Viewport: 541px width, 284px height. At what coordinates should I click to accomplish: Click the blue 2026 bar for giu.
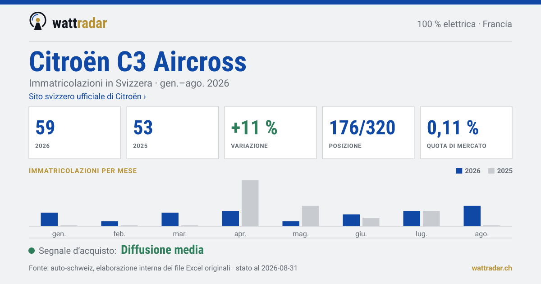pyautogui.click(x=351, y=220)
